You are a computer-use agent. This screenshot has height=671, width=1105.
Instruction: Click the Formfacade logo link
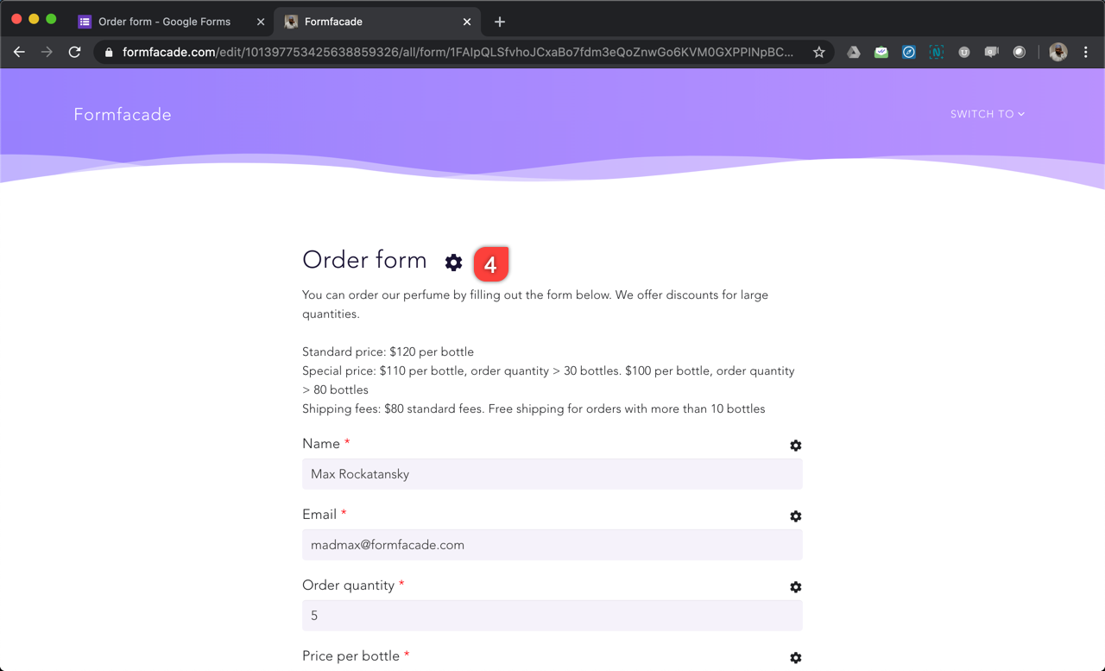(123, 114)
